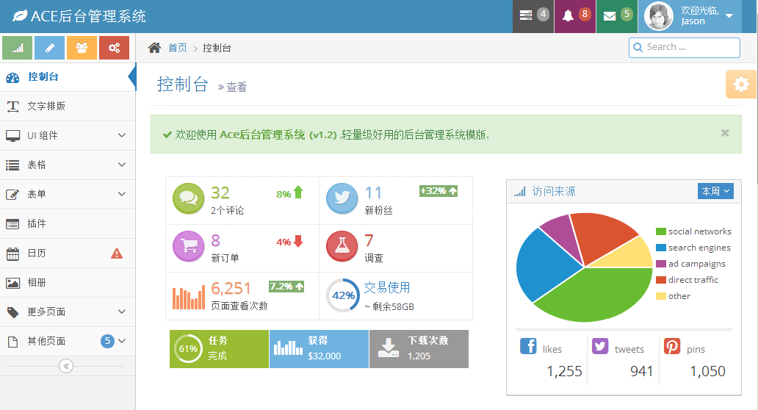Open the envelope messages icon
758x410 pixels.
coord(610,15)
